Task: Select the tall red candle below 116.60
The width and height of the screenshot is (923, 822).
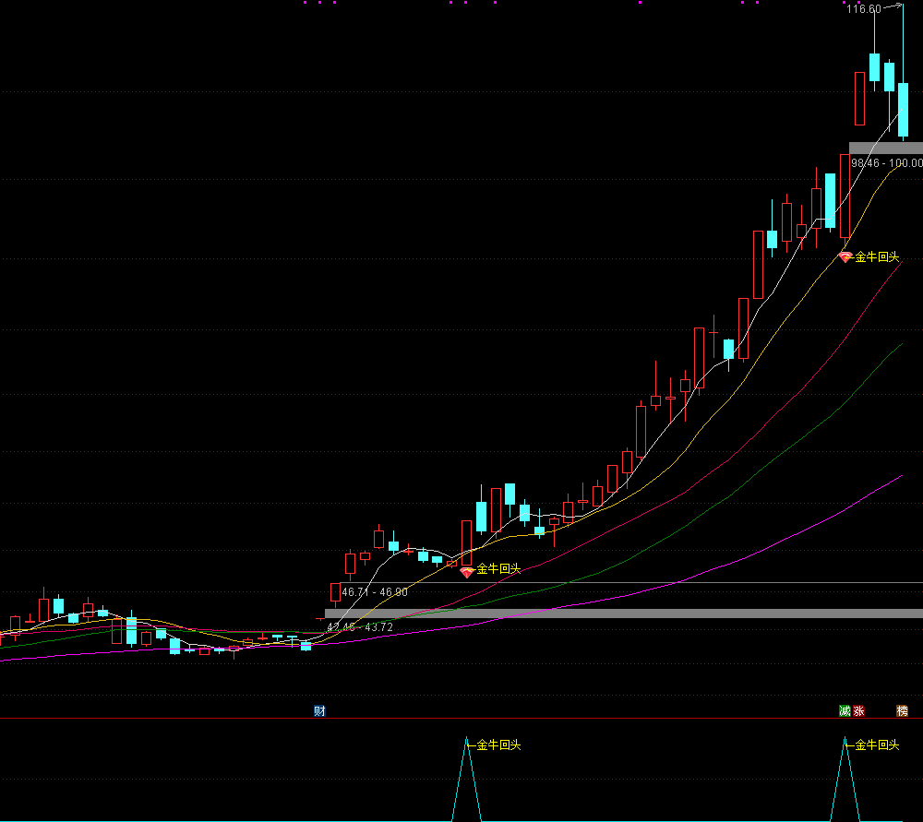Action: (x=860, y=98)
